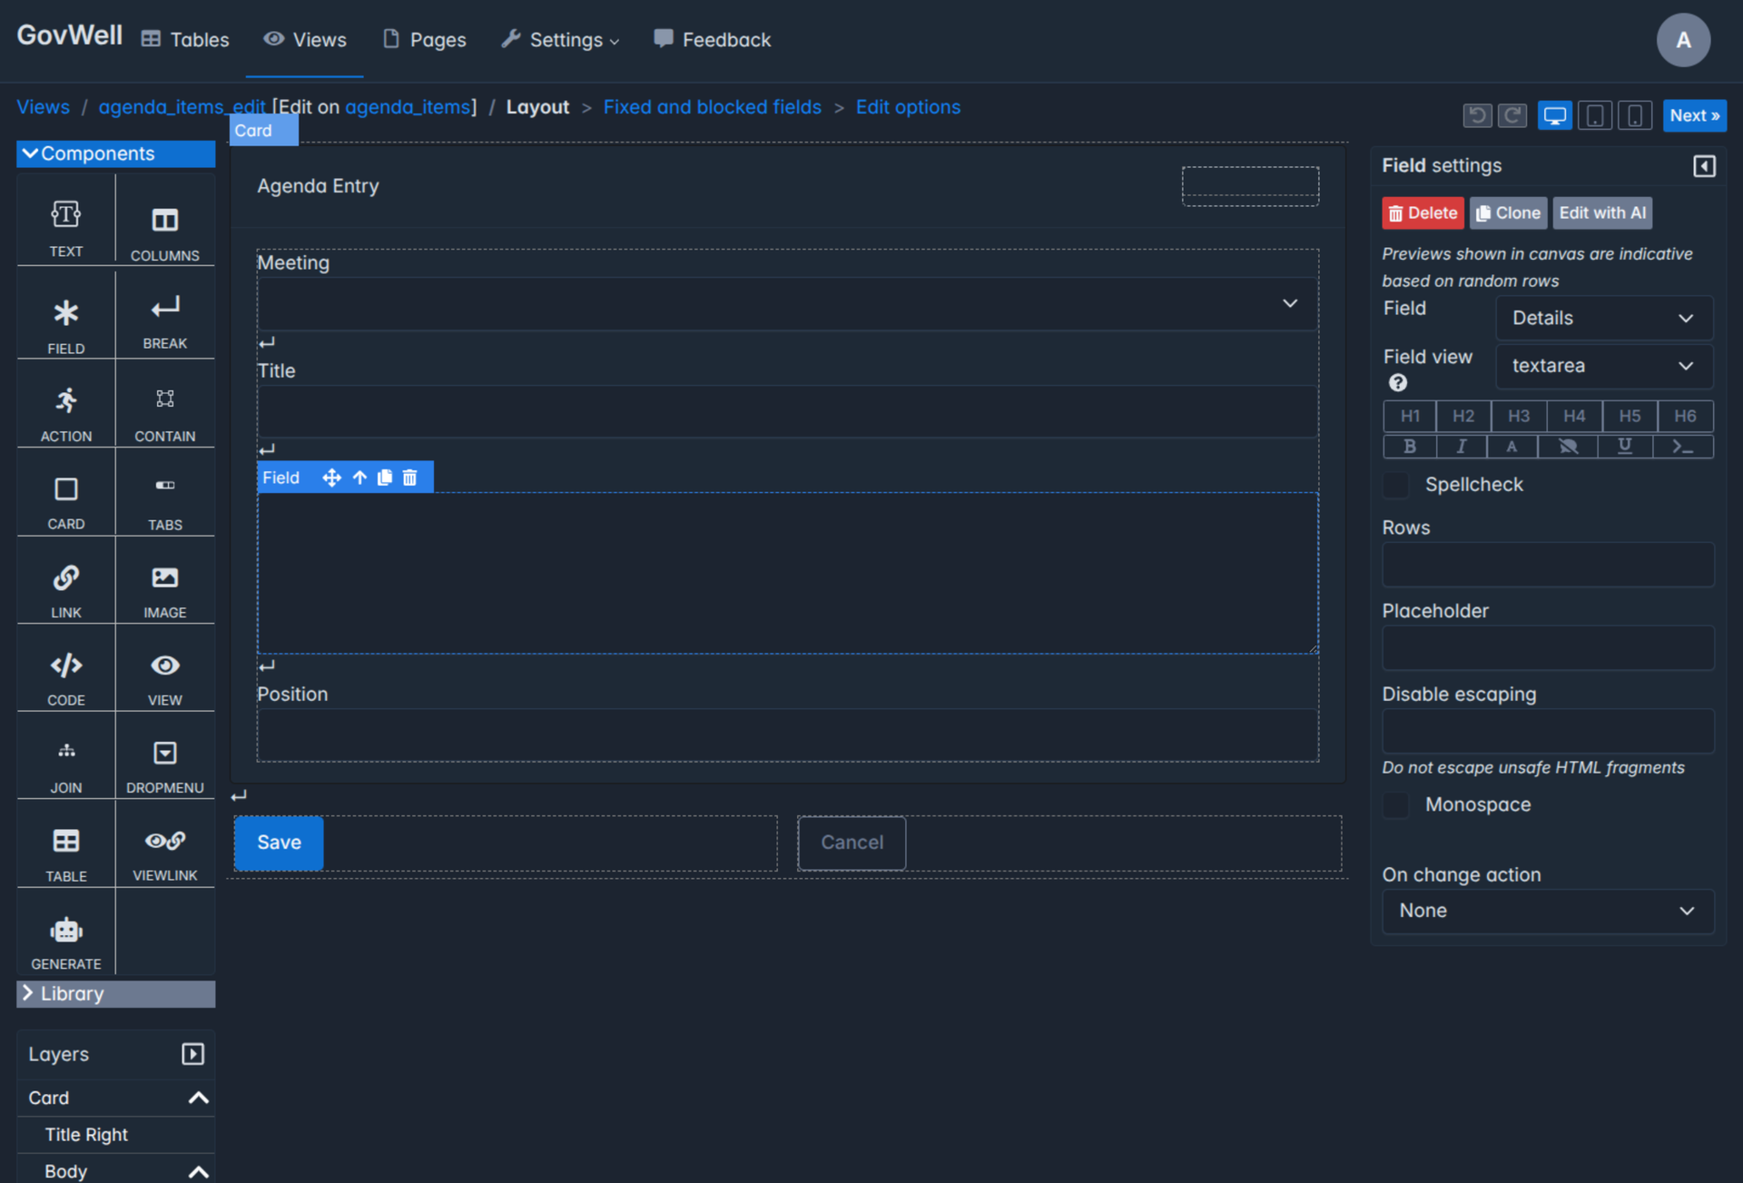Collapse the Card layer chevron

click(x=199, y=1098)
